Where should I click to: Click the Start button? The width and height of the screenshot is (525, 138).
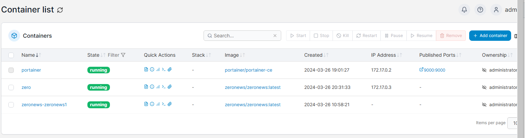pyautogui.click(x=298, y=36)
